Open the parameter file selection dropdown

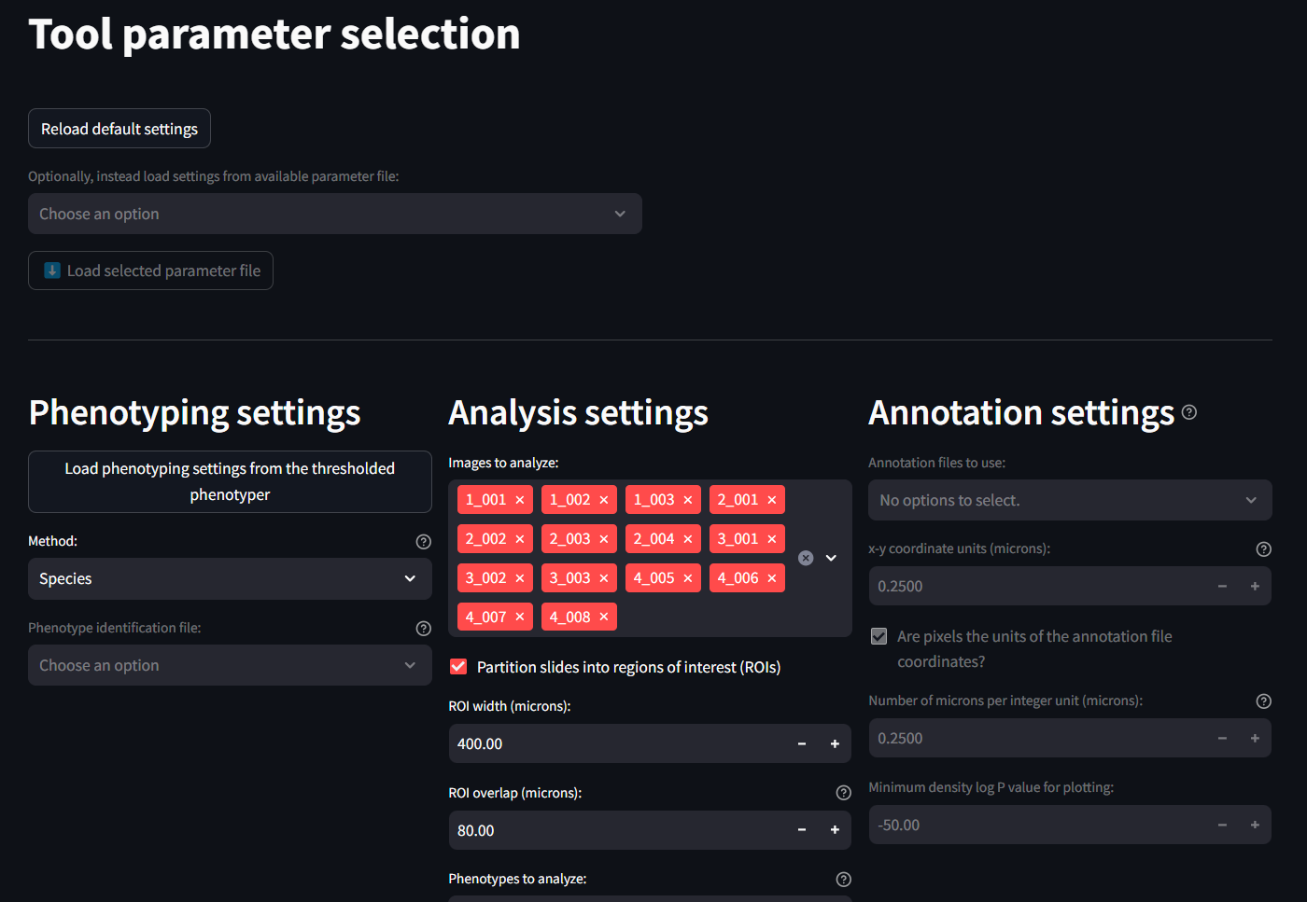click(x=334, y=214)
